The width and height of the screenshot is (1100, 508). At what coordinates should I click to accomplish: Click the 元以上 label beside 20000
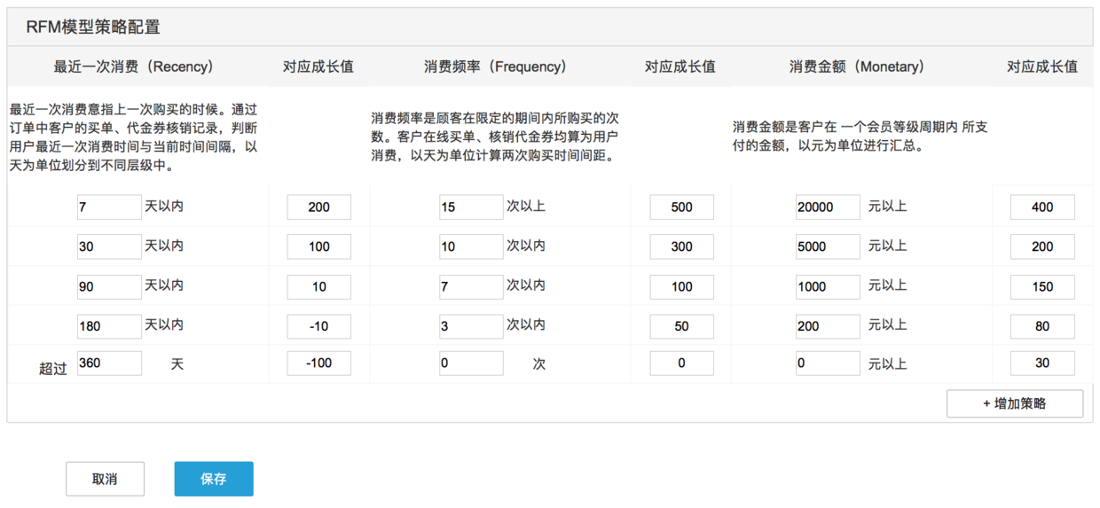point(887,206)
